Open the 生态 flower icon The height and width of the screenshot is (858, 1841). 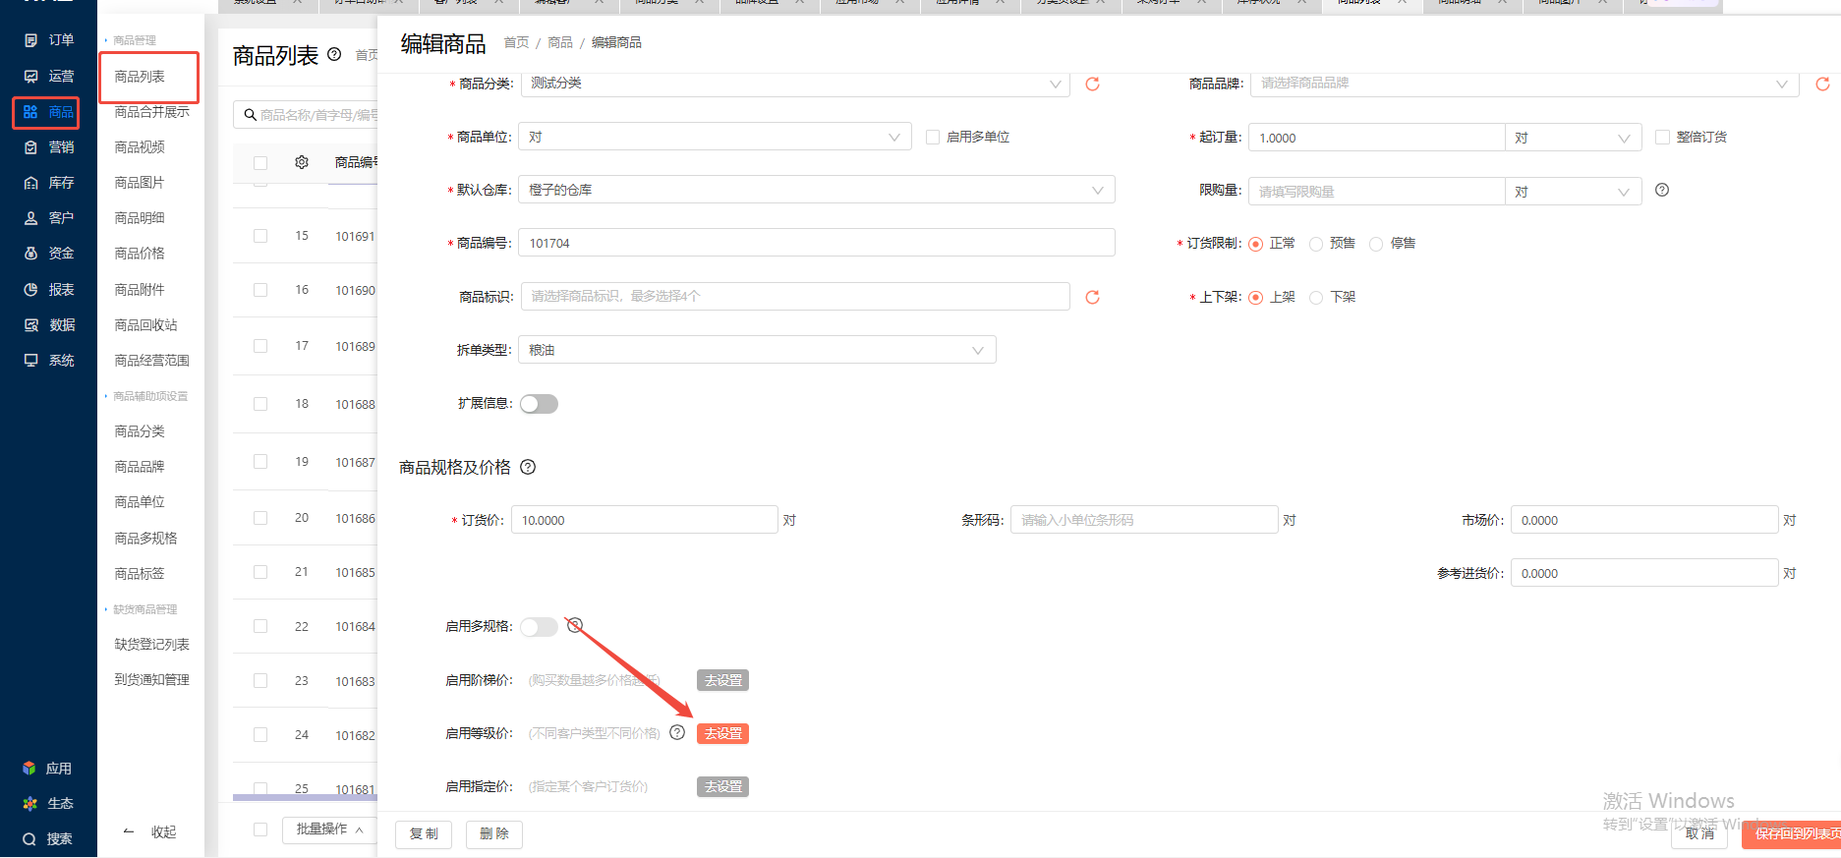click(29, 804)
